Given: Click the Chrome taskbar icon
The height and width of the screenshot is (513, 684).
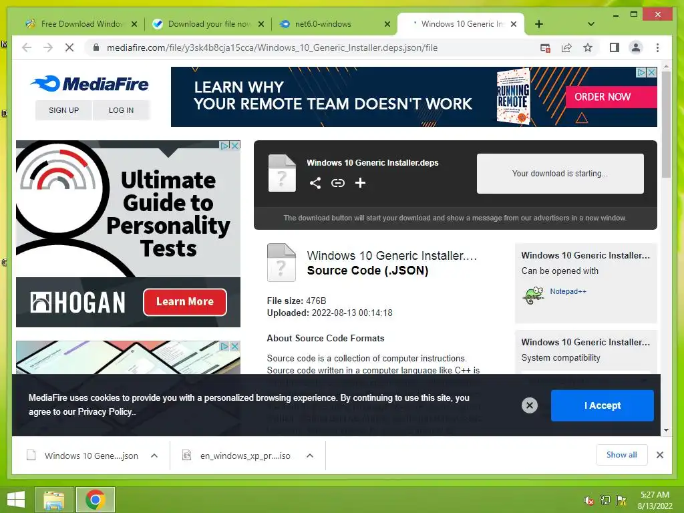Looking at the screenshot, I should [95, 500].
